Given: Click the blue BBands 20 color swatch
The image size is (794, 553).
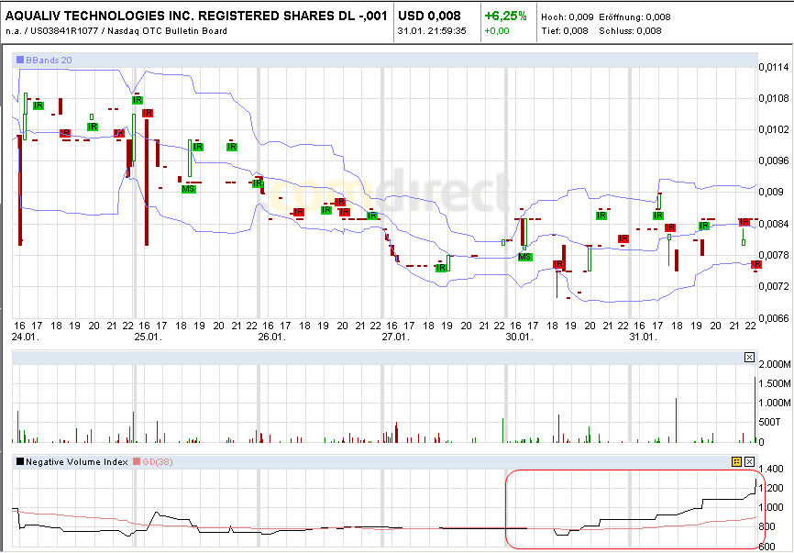Looking at the screenshot, I should [x=20, y=60].
